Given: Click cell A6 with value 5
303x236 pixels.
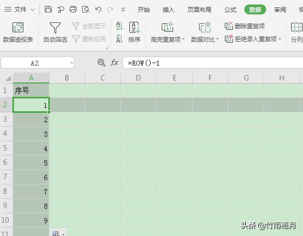Looking at the screenshot, I should coord(31,162).
